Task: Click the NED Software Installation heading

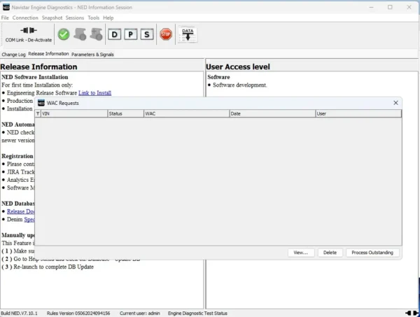Action: point(35,77)
